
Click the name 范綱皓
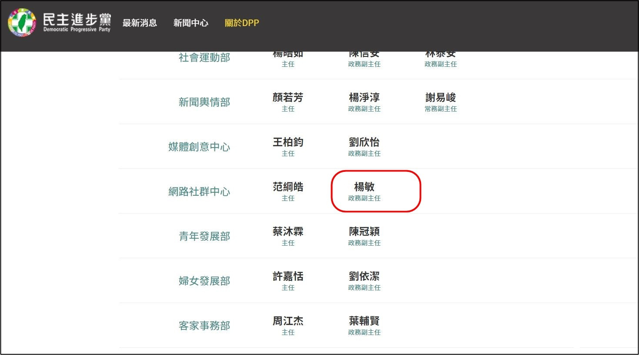(288, 187)
